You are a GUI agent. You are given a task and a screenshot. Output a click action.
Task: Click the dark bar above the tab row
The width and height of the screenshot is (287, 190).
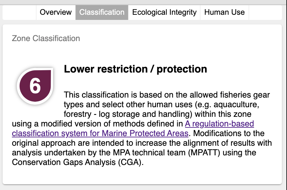coord(143,3)
